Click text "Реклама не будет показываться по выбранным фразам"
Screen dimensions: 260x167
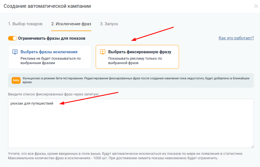(x=51, y=61)
